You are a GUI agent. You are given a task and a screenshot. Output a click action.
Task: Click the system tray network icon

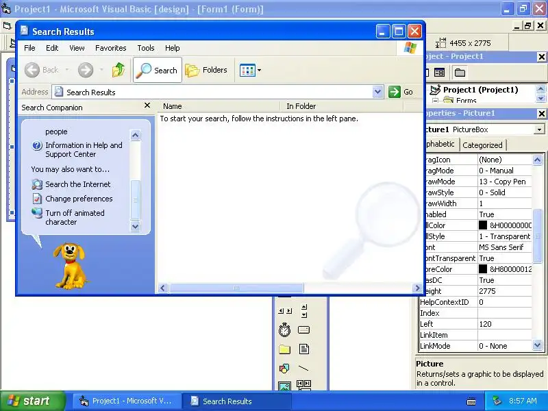click(x=497, y=401)
